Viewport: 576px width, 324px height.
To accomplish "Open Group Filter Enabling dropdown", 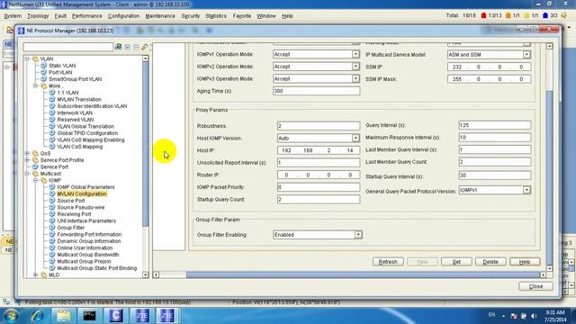I will pos(358,235).
